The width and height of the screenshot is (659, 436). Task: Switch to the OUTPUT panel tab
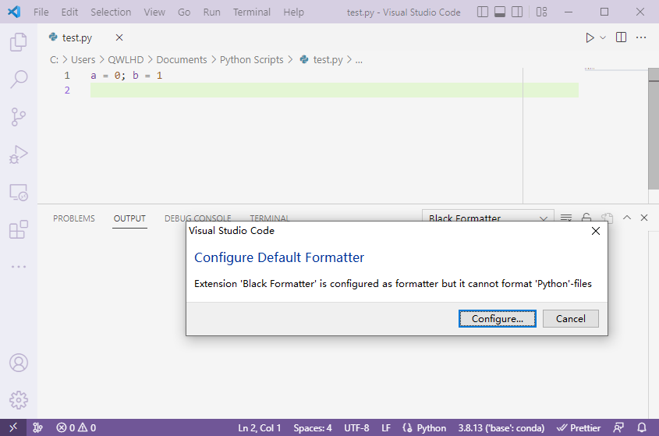tap(129, 218)
